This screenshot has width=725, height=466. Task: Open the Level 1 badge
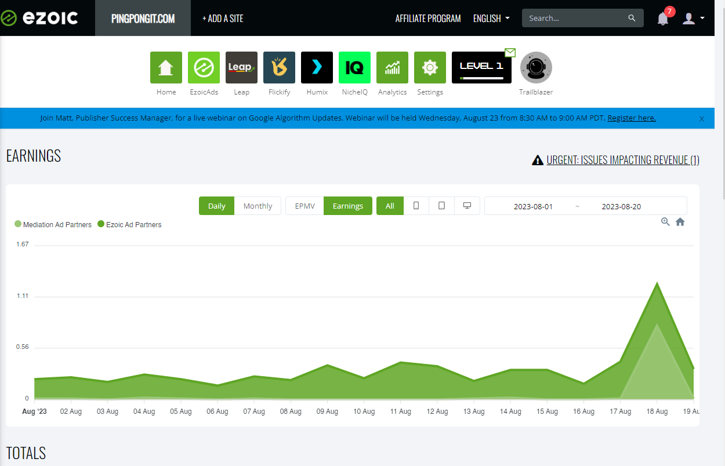click(x=481, y=67)
